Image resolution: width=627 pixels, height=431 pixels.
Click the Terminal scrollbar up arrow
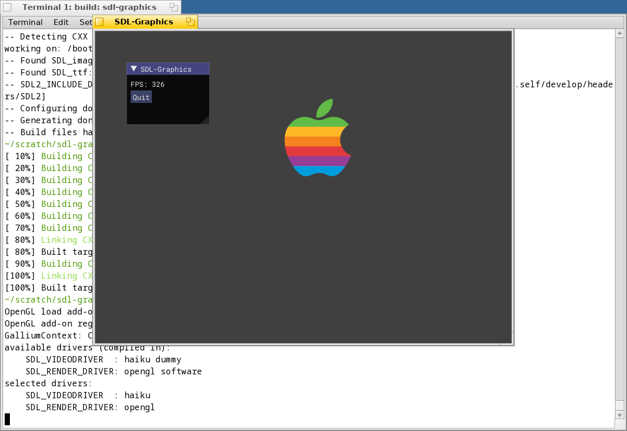pos(619,33)
